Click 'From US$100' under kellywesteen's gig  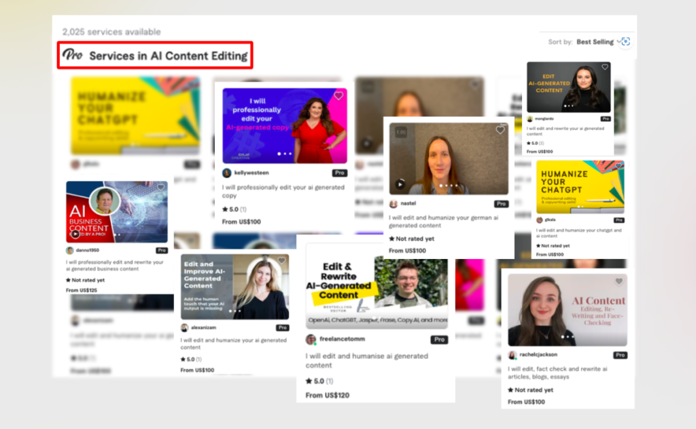pyautogui.click(x=241, y=222)
